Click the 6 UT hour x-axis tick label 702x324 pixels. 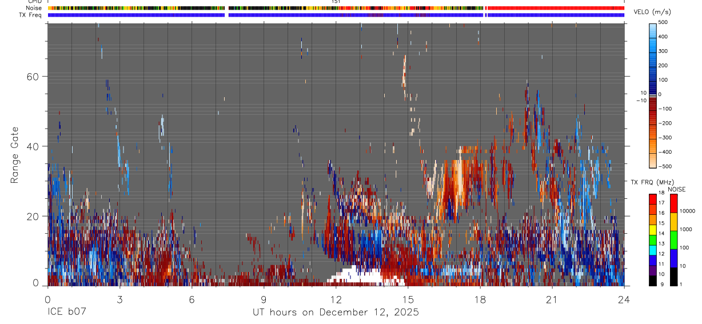(192, 299)
